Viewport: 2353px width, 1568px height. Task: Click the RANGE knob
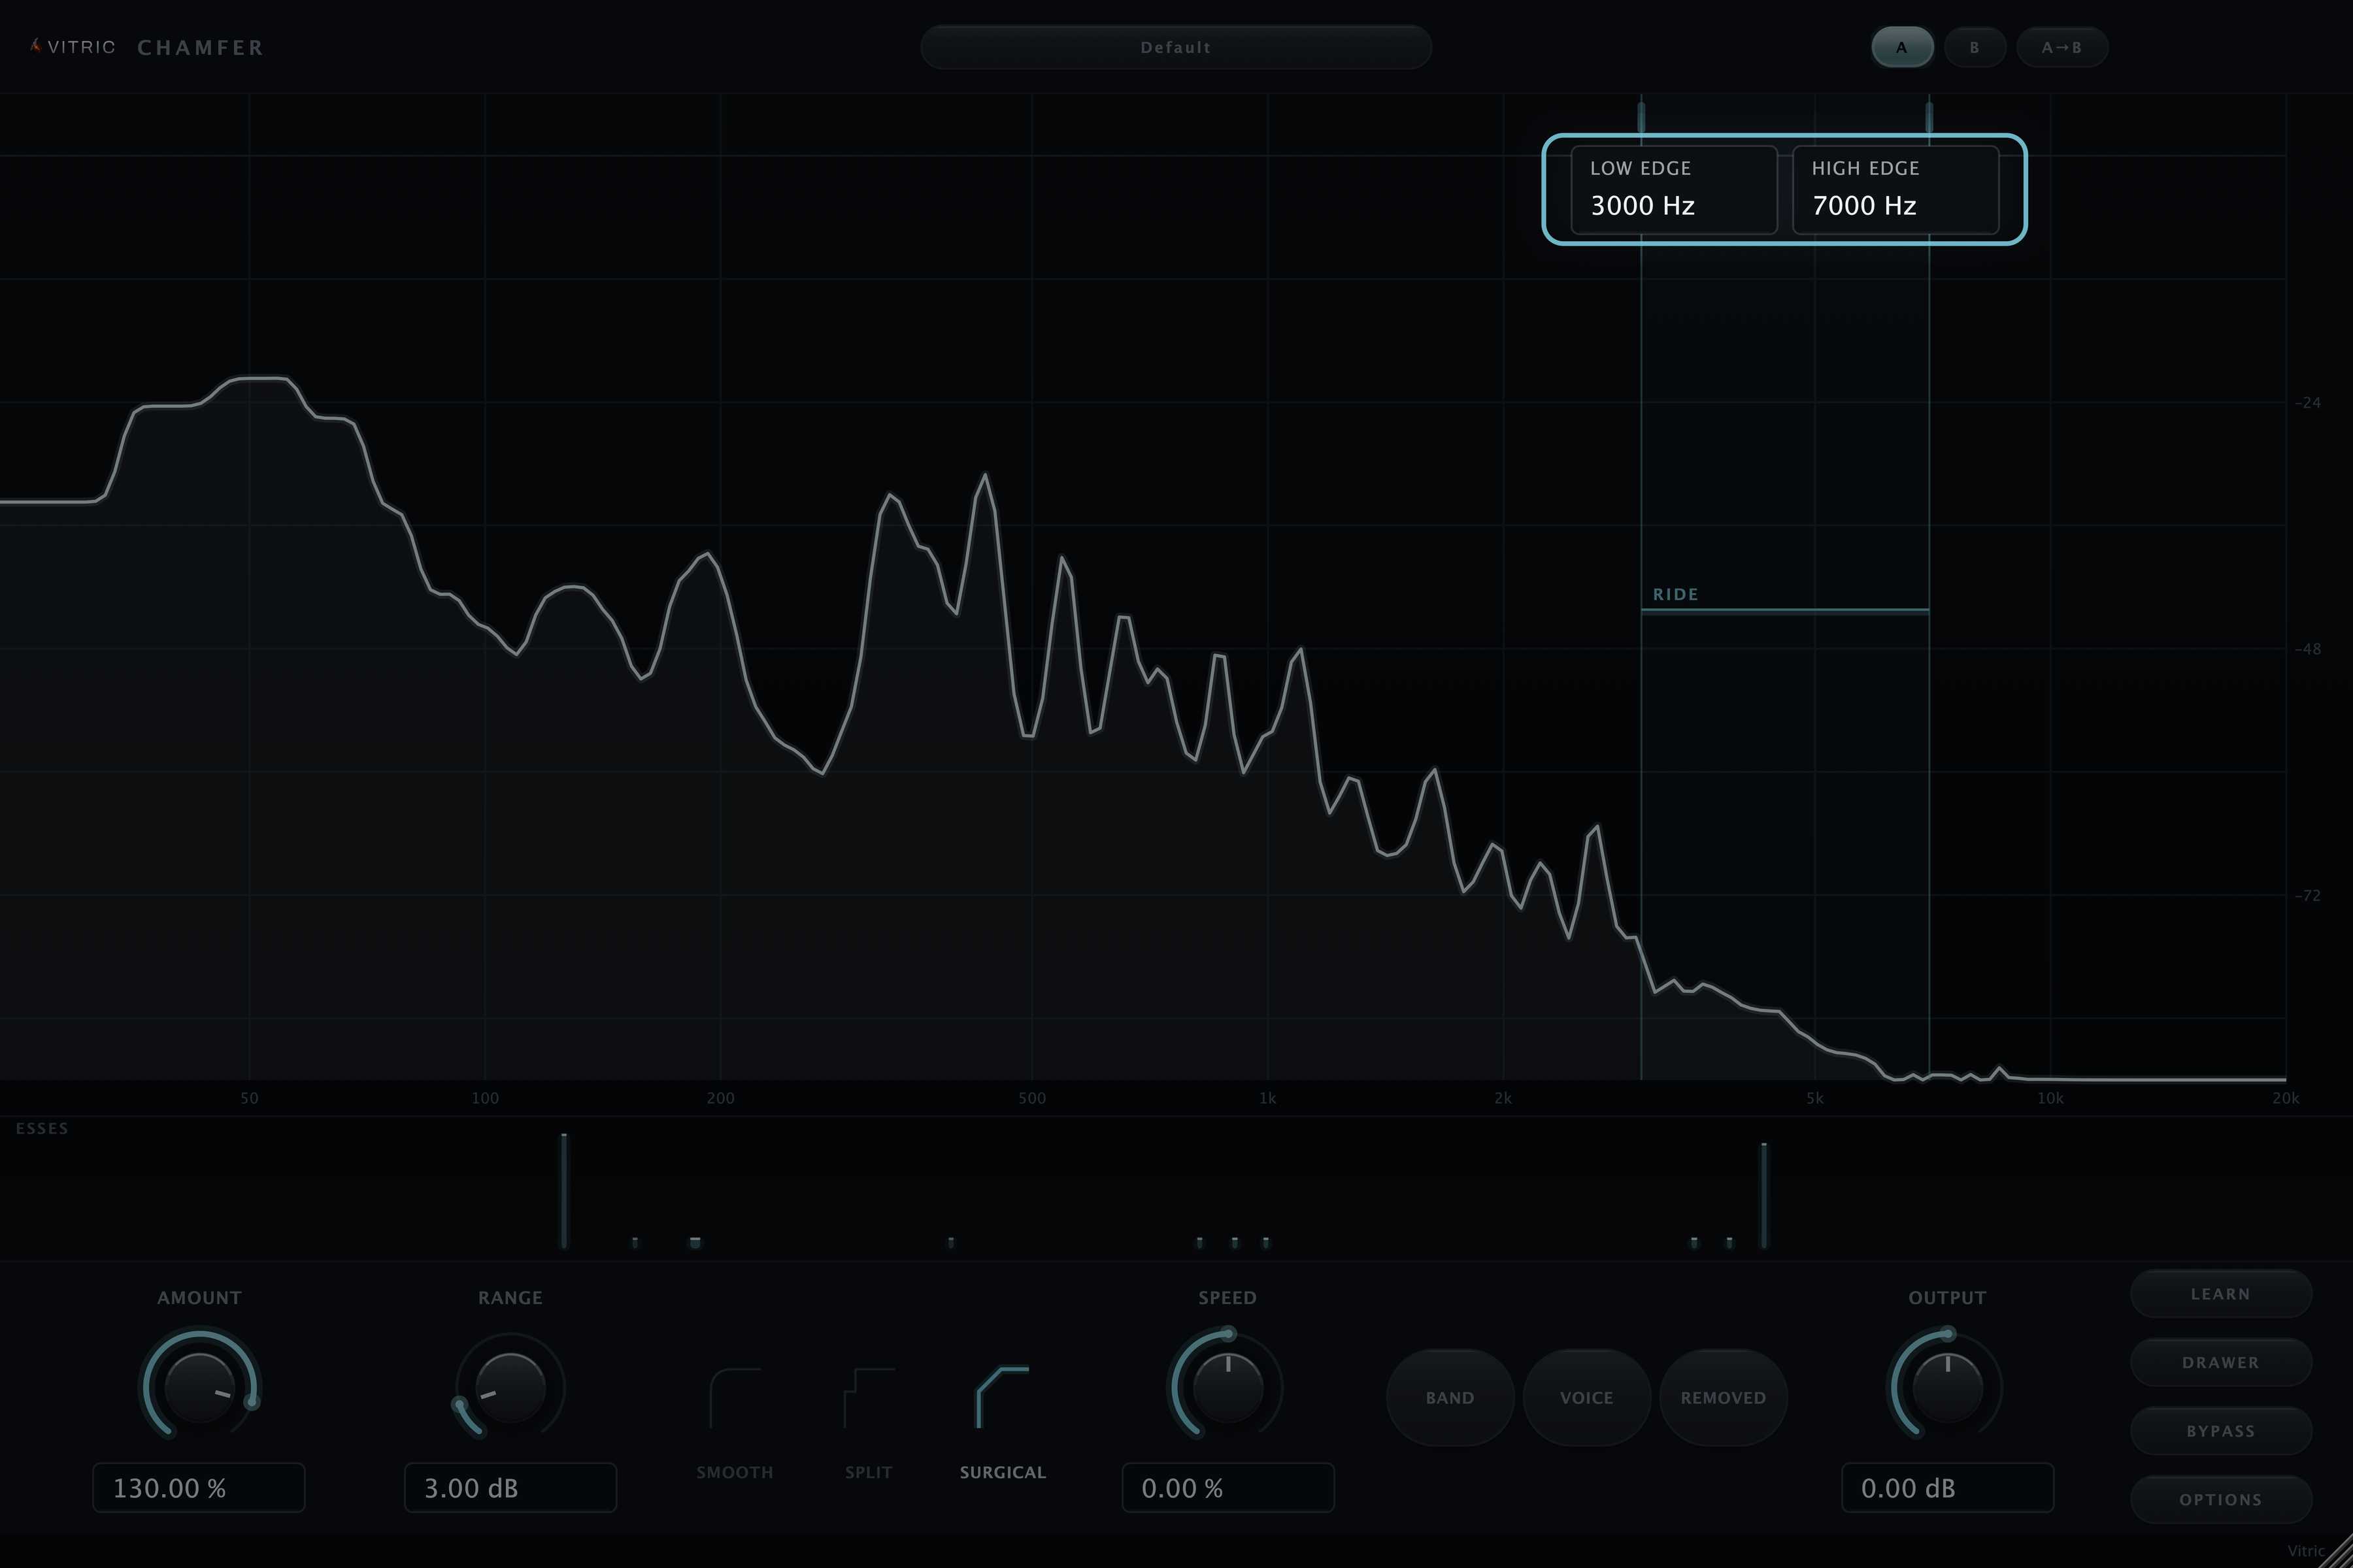click(510, 1387)
